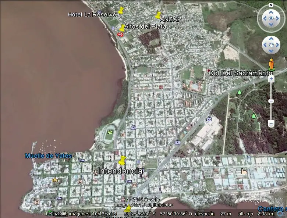Click the eye icon in look joystick
Image resolution: width=287 pixels, height=218 pixels.
coord(271,18)
